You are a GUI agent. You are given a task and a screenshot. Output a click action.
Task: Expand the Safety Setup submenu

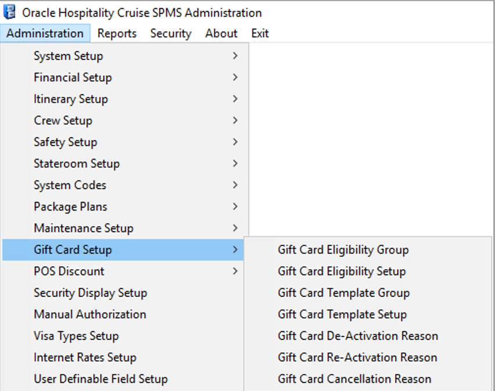click(x=123, y=142)
